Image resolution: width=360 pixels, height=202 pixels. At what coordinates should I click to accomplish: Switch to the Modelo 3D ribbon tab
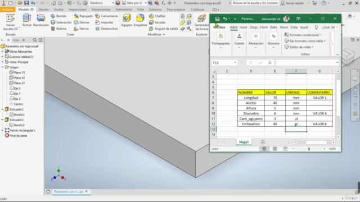click(26, 10)
